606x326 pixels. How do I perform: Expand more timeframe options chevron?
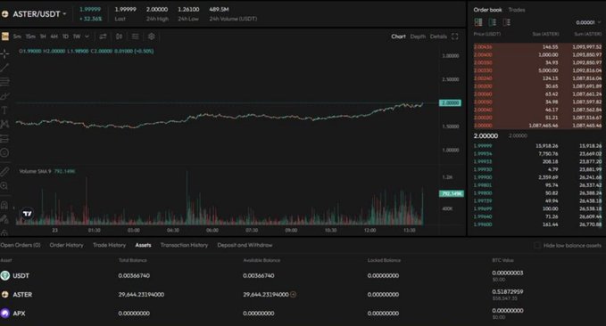point(87,37)
